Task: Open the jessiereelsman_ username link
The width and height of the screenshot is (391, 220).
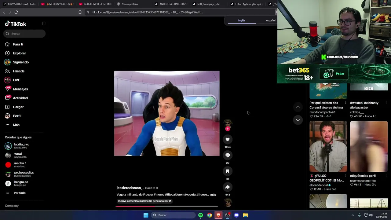Action: (129, 188)
